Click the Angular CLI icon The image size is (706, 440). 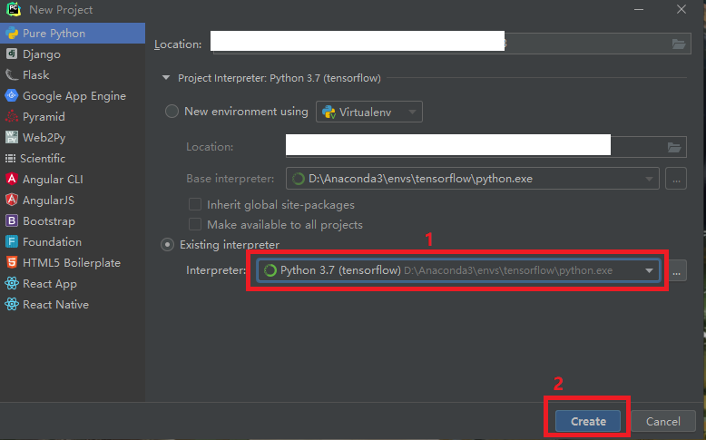[x=12, y=179]
